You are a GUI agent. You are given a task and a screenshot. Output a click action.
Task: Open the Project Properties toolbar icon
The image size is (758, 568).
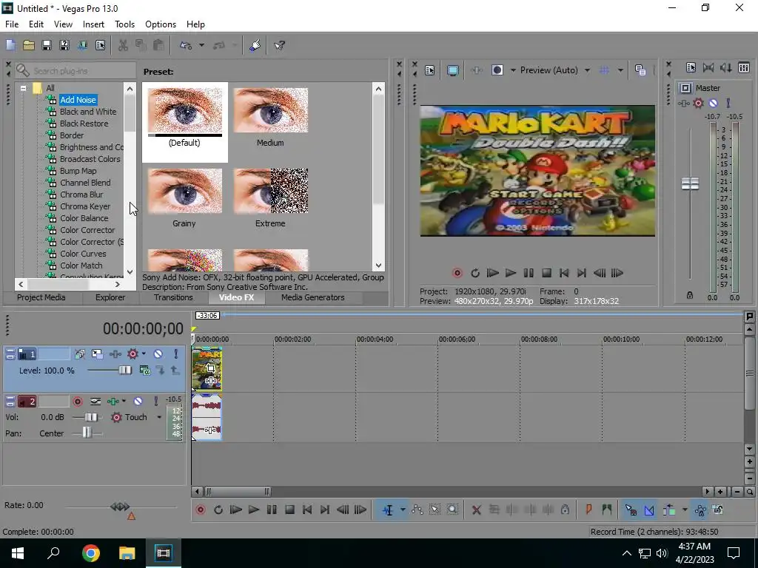(100, 45)
